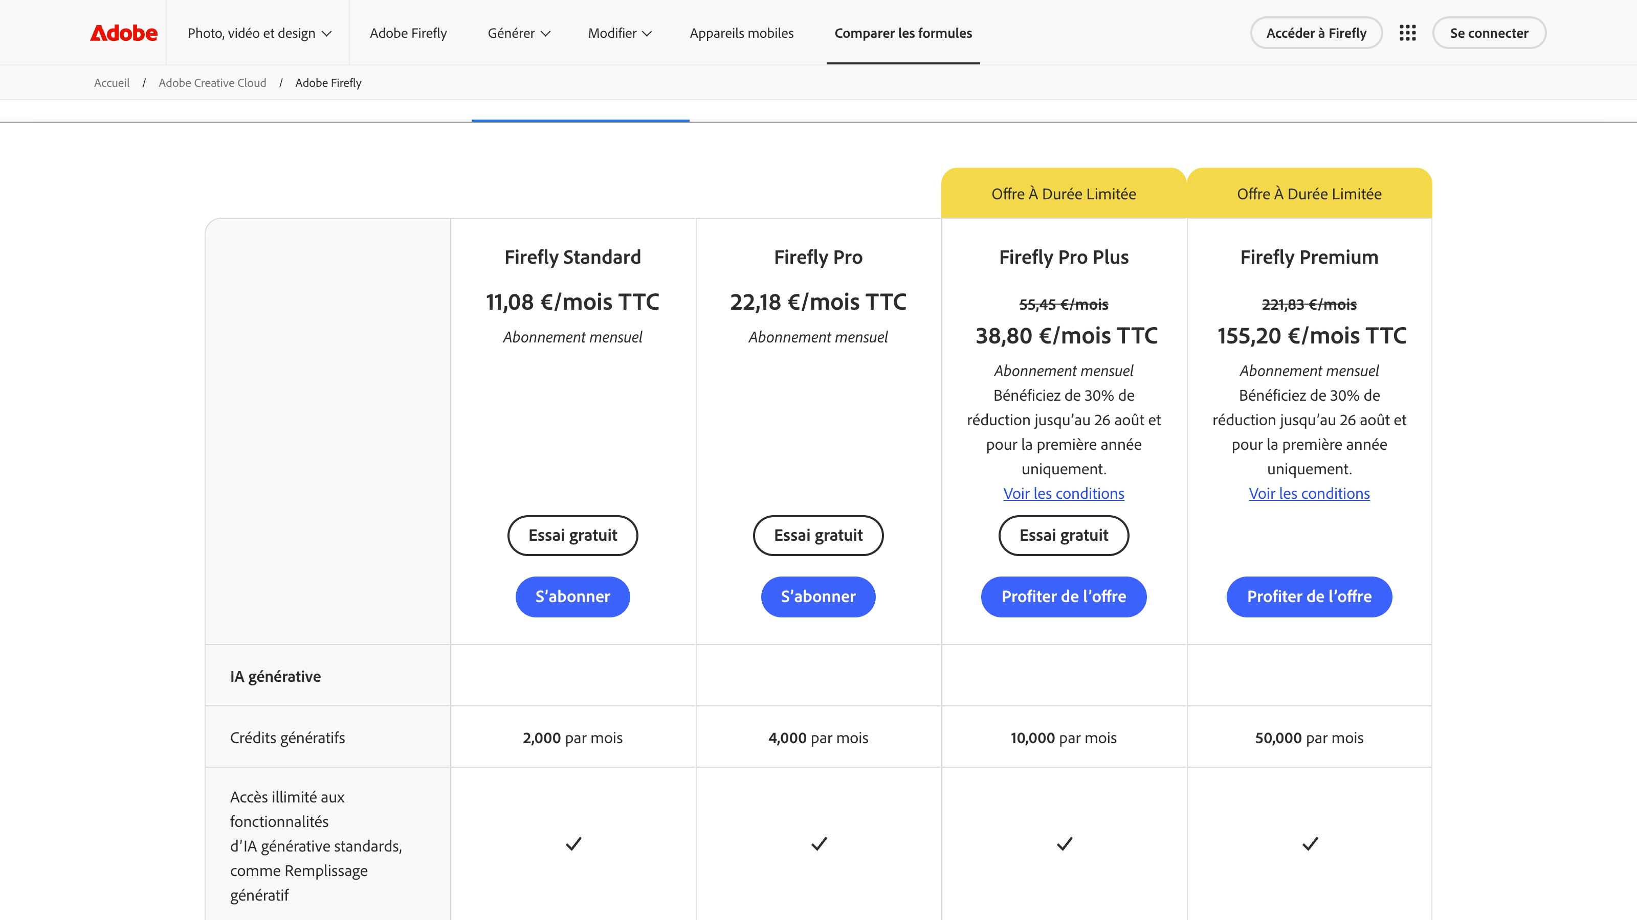Open the apps grid icon
The height and width of the screenshot is (920, 1637).
coord(1407,33)
